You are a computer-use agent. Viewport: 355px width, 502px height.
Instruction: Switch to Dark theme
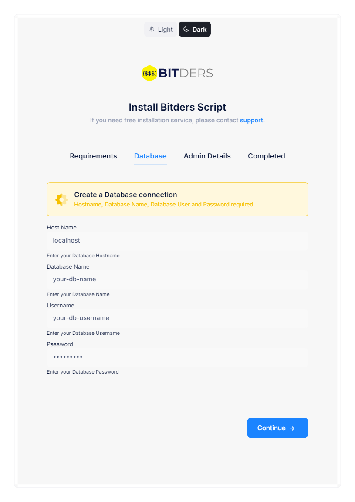coord(195,29)
